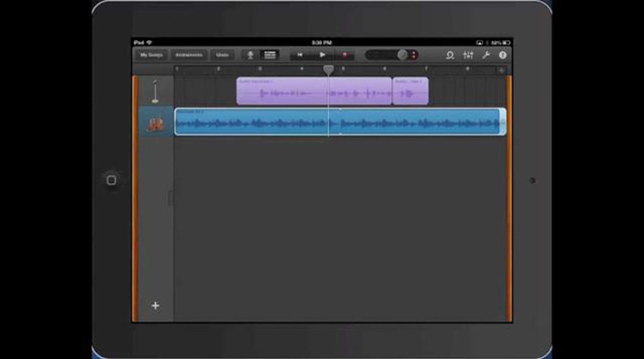Go to beginning with the rewind button
Screen dimensions: 644x359
point(300,55)
